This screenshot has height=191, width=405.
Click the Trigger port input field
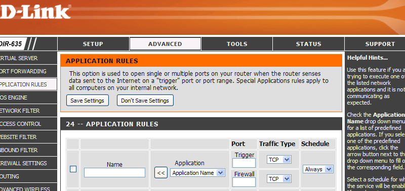coord(244,163)
